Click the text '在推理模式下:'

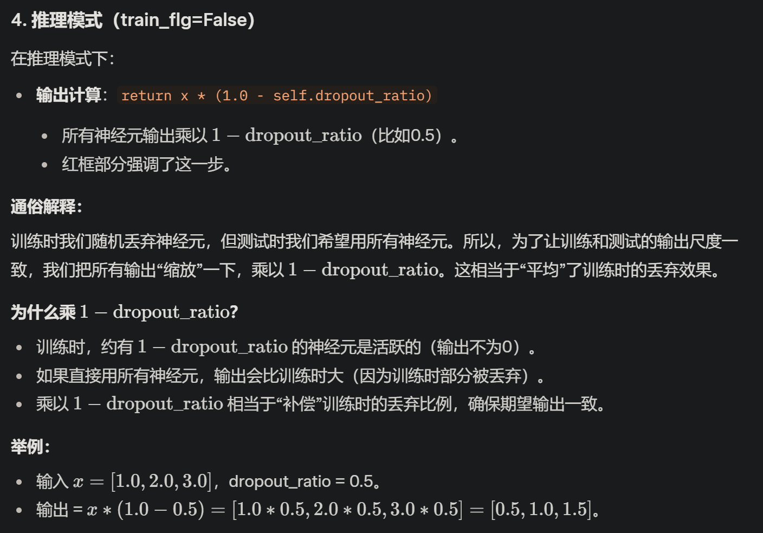(x=63, y=59)
